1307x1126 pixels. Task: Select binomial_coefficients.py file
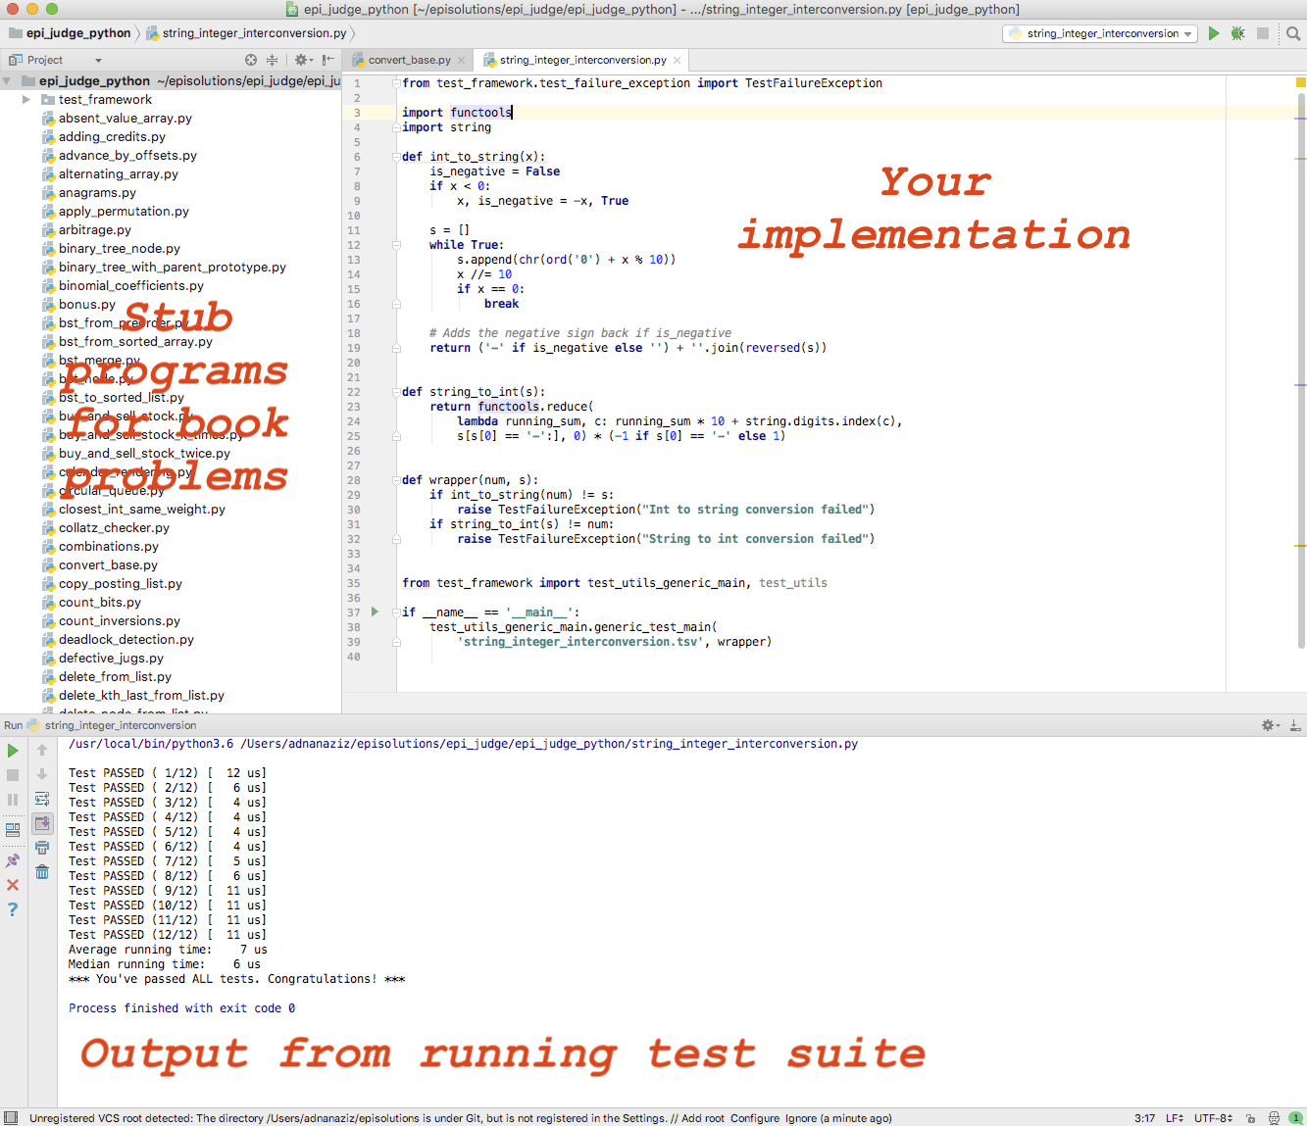131,286
